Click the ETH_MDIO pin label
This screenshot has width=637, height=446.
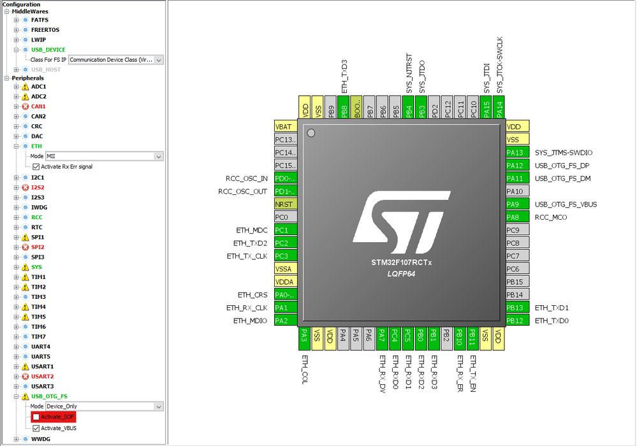(250, 320)
